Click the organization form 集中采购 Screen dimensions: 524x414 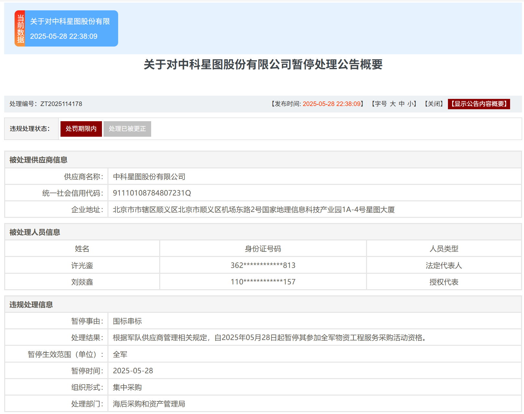pos(127,387)
